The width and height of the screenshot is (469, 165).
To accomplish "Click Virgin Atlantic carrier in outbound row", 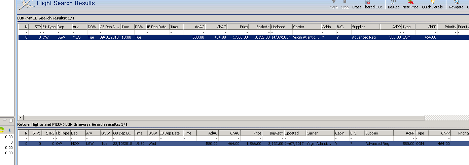I will coord(306,38).
